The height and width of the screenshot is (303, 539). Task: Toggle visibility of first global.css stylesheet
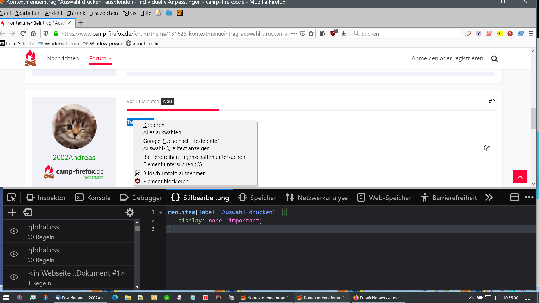coord(14,231)
